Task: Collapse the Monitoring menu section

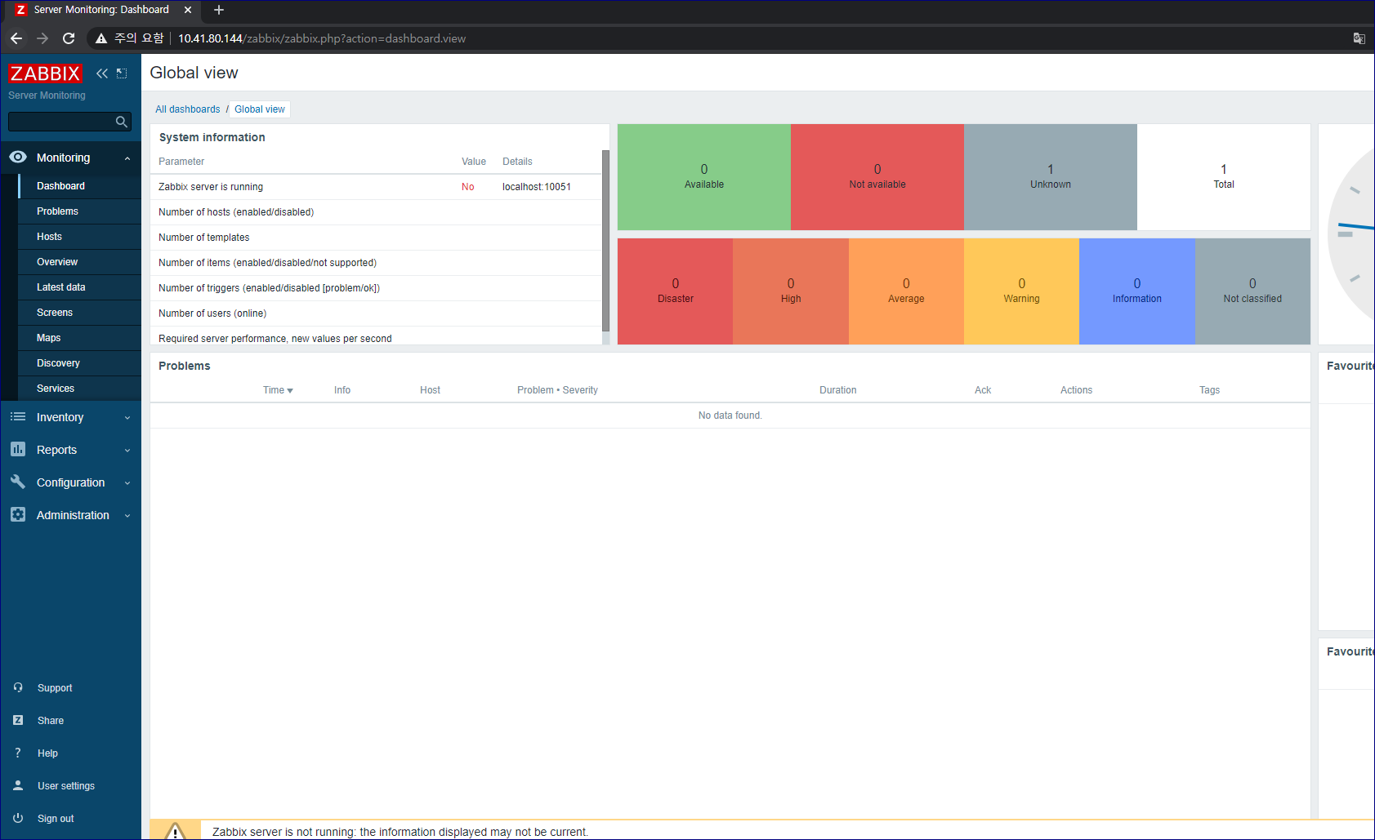Action: [127, 158]
